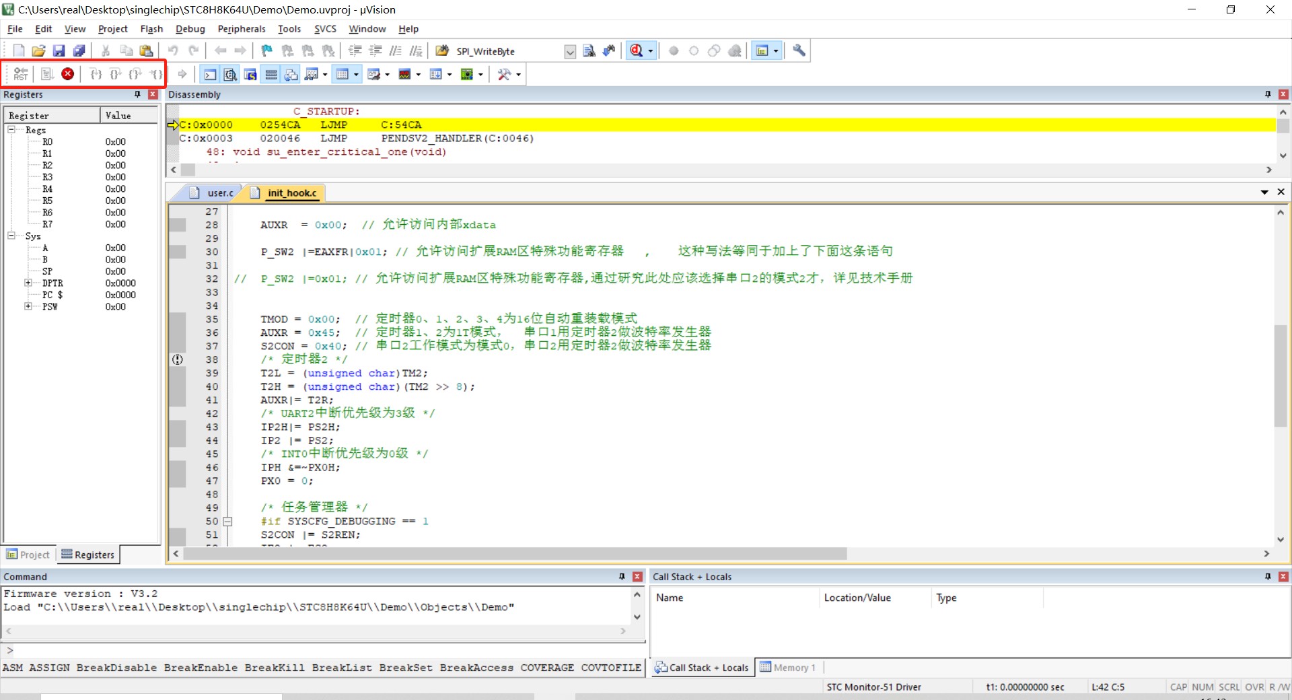The height and width of the screenshot is (700, 1292).
Task: Click the Kill All Breakpoints icon
Action: tap(735, 50)
